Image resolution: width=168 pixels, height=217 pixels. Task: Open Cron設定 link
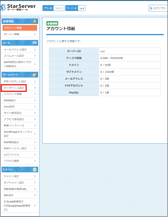(x=20, y=107)
